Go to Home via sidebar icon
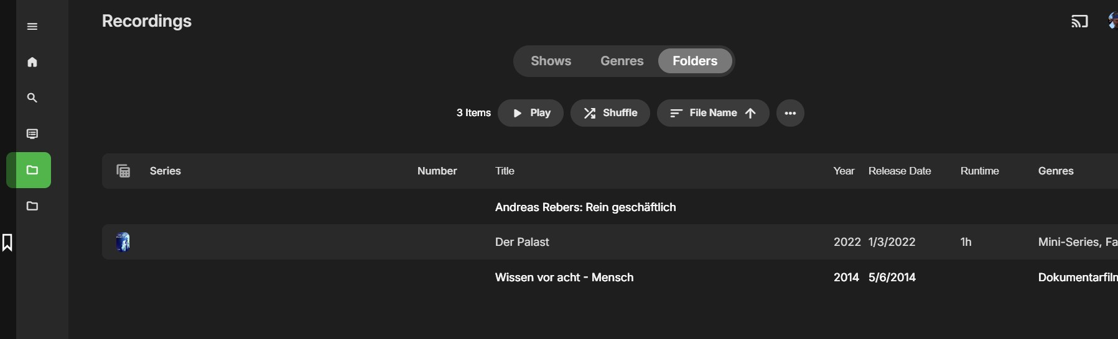The image size is (1118, 339). point(32,62)
